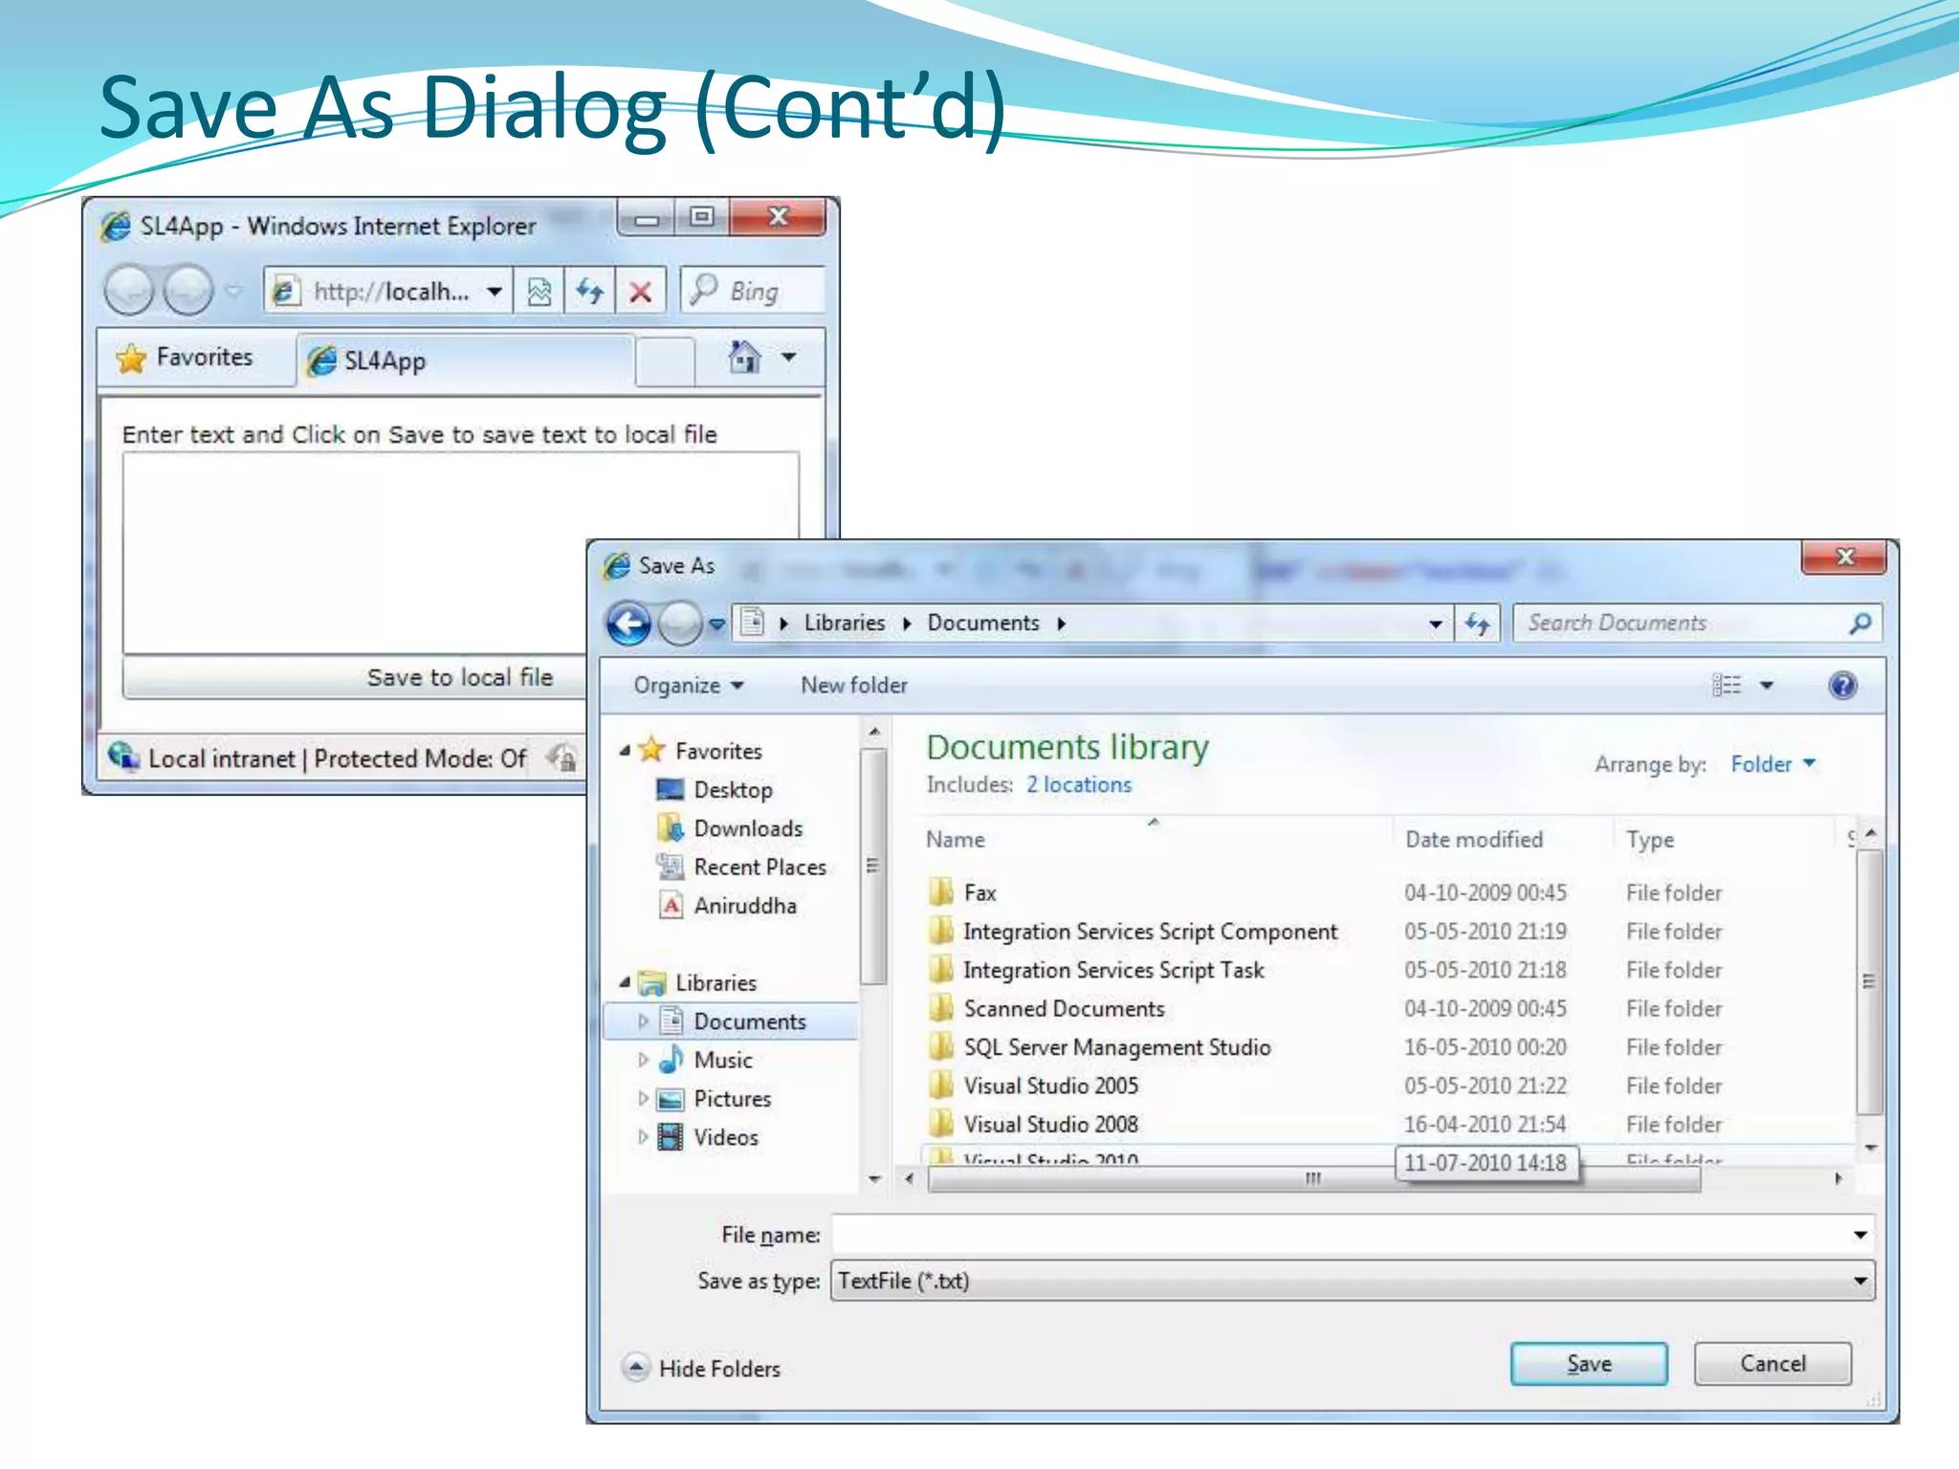Select Recent Places in Favorites
Viewport: 1959px width, 1469px height.
759,867
